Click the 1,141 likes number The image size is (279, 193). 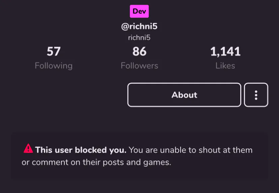coord(225,52)
